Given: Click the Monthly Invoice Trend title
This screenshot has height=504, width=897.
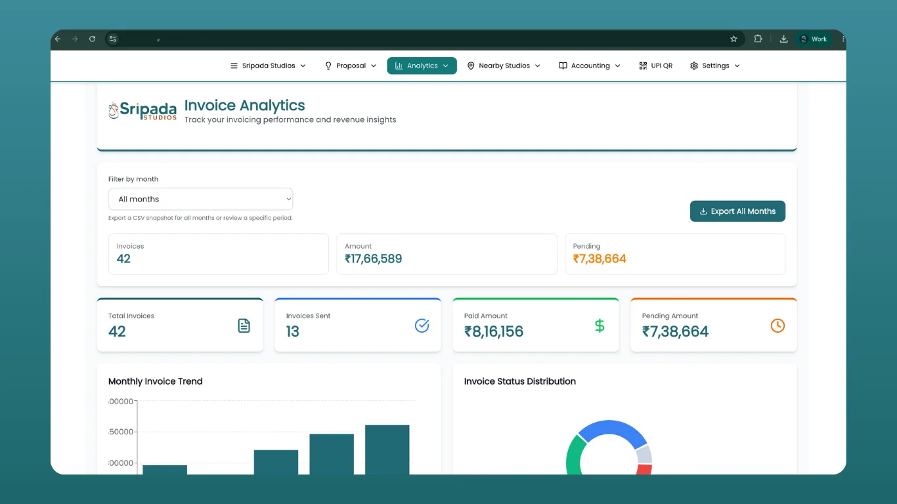Looking at the screenshot, I should point(155,381).
